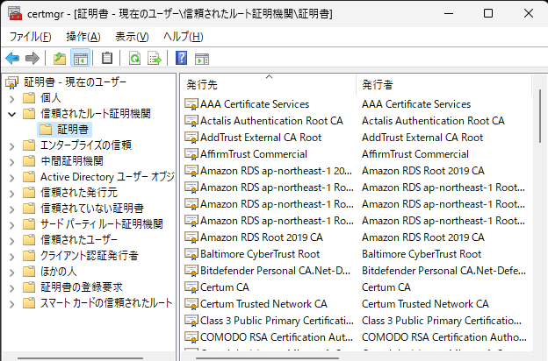Expand サード パーティ ルート証明機関 node
548x361 pixels.
click(12, 225)
